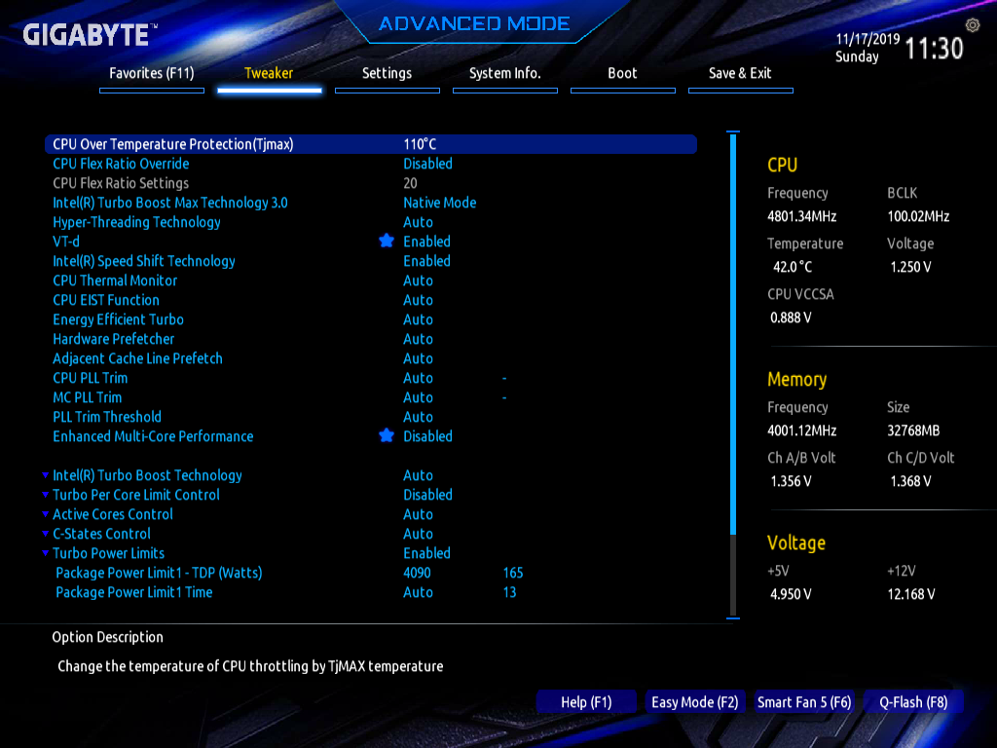This screenshot has height=748, width=997.
Task: Launch Q-Flash (F8)
Action: 913,702
